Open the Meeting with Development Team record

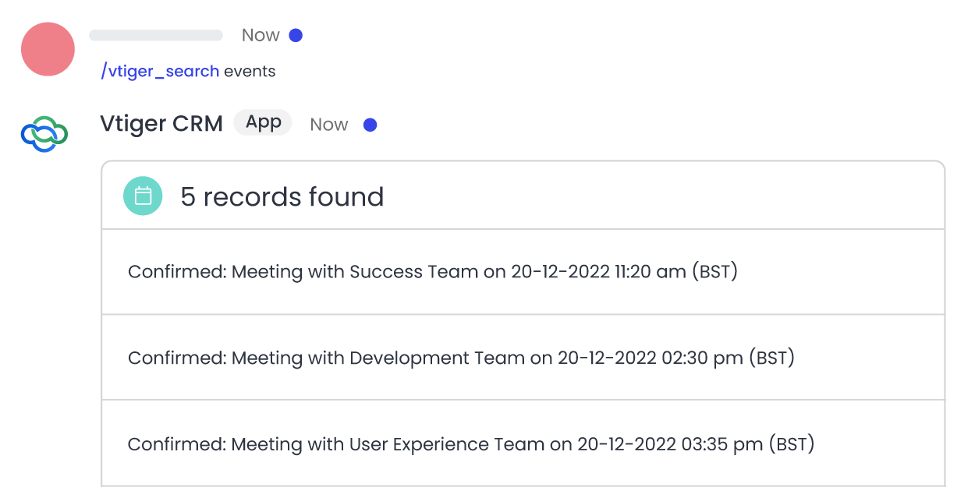coord(378,358)
